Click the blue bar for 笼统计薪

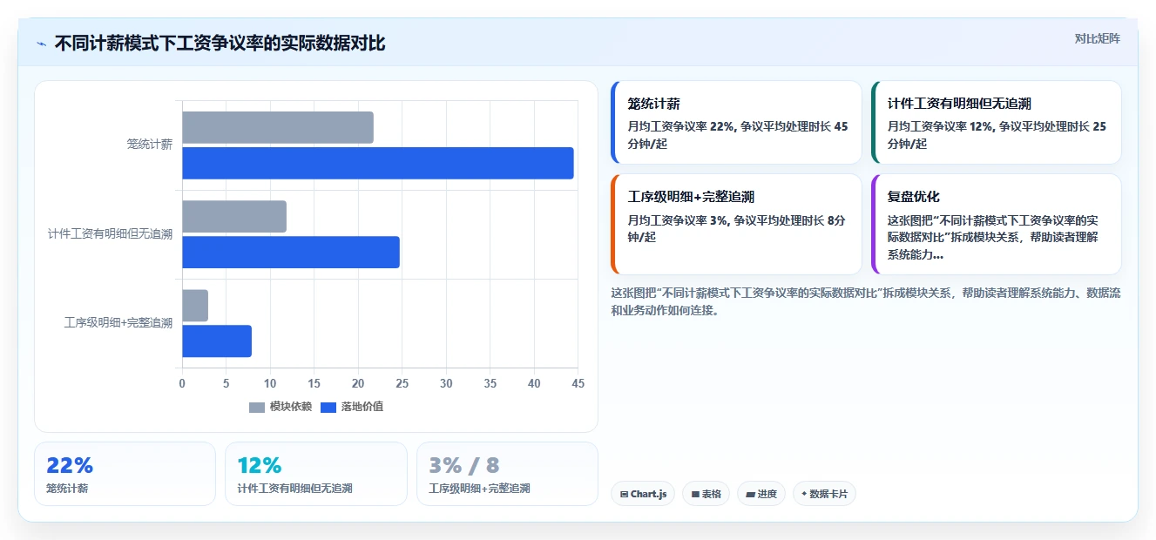(x=378, y=163)
